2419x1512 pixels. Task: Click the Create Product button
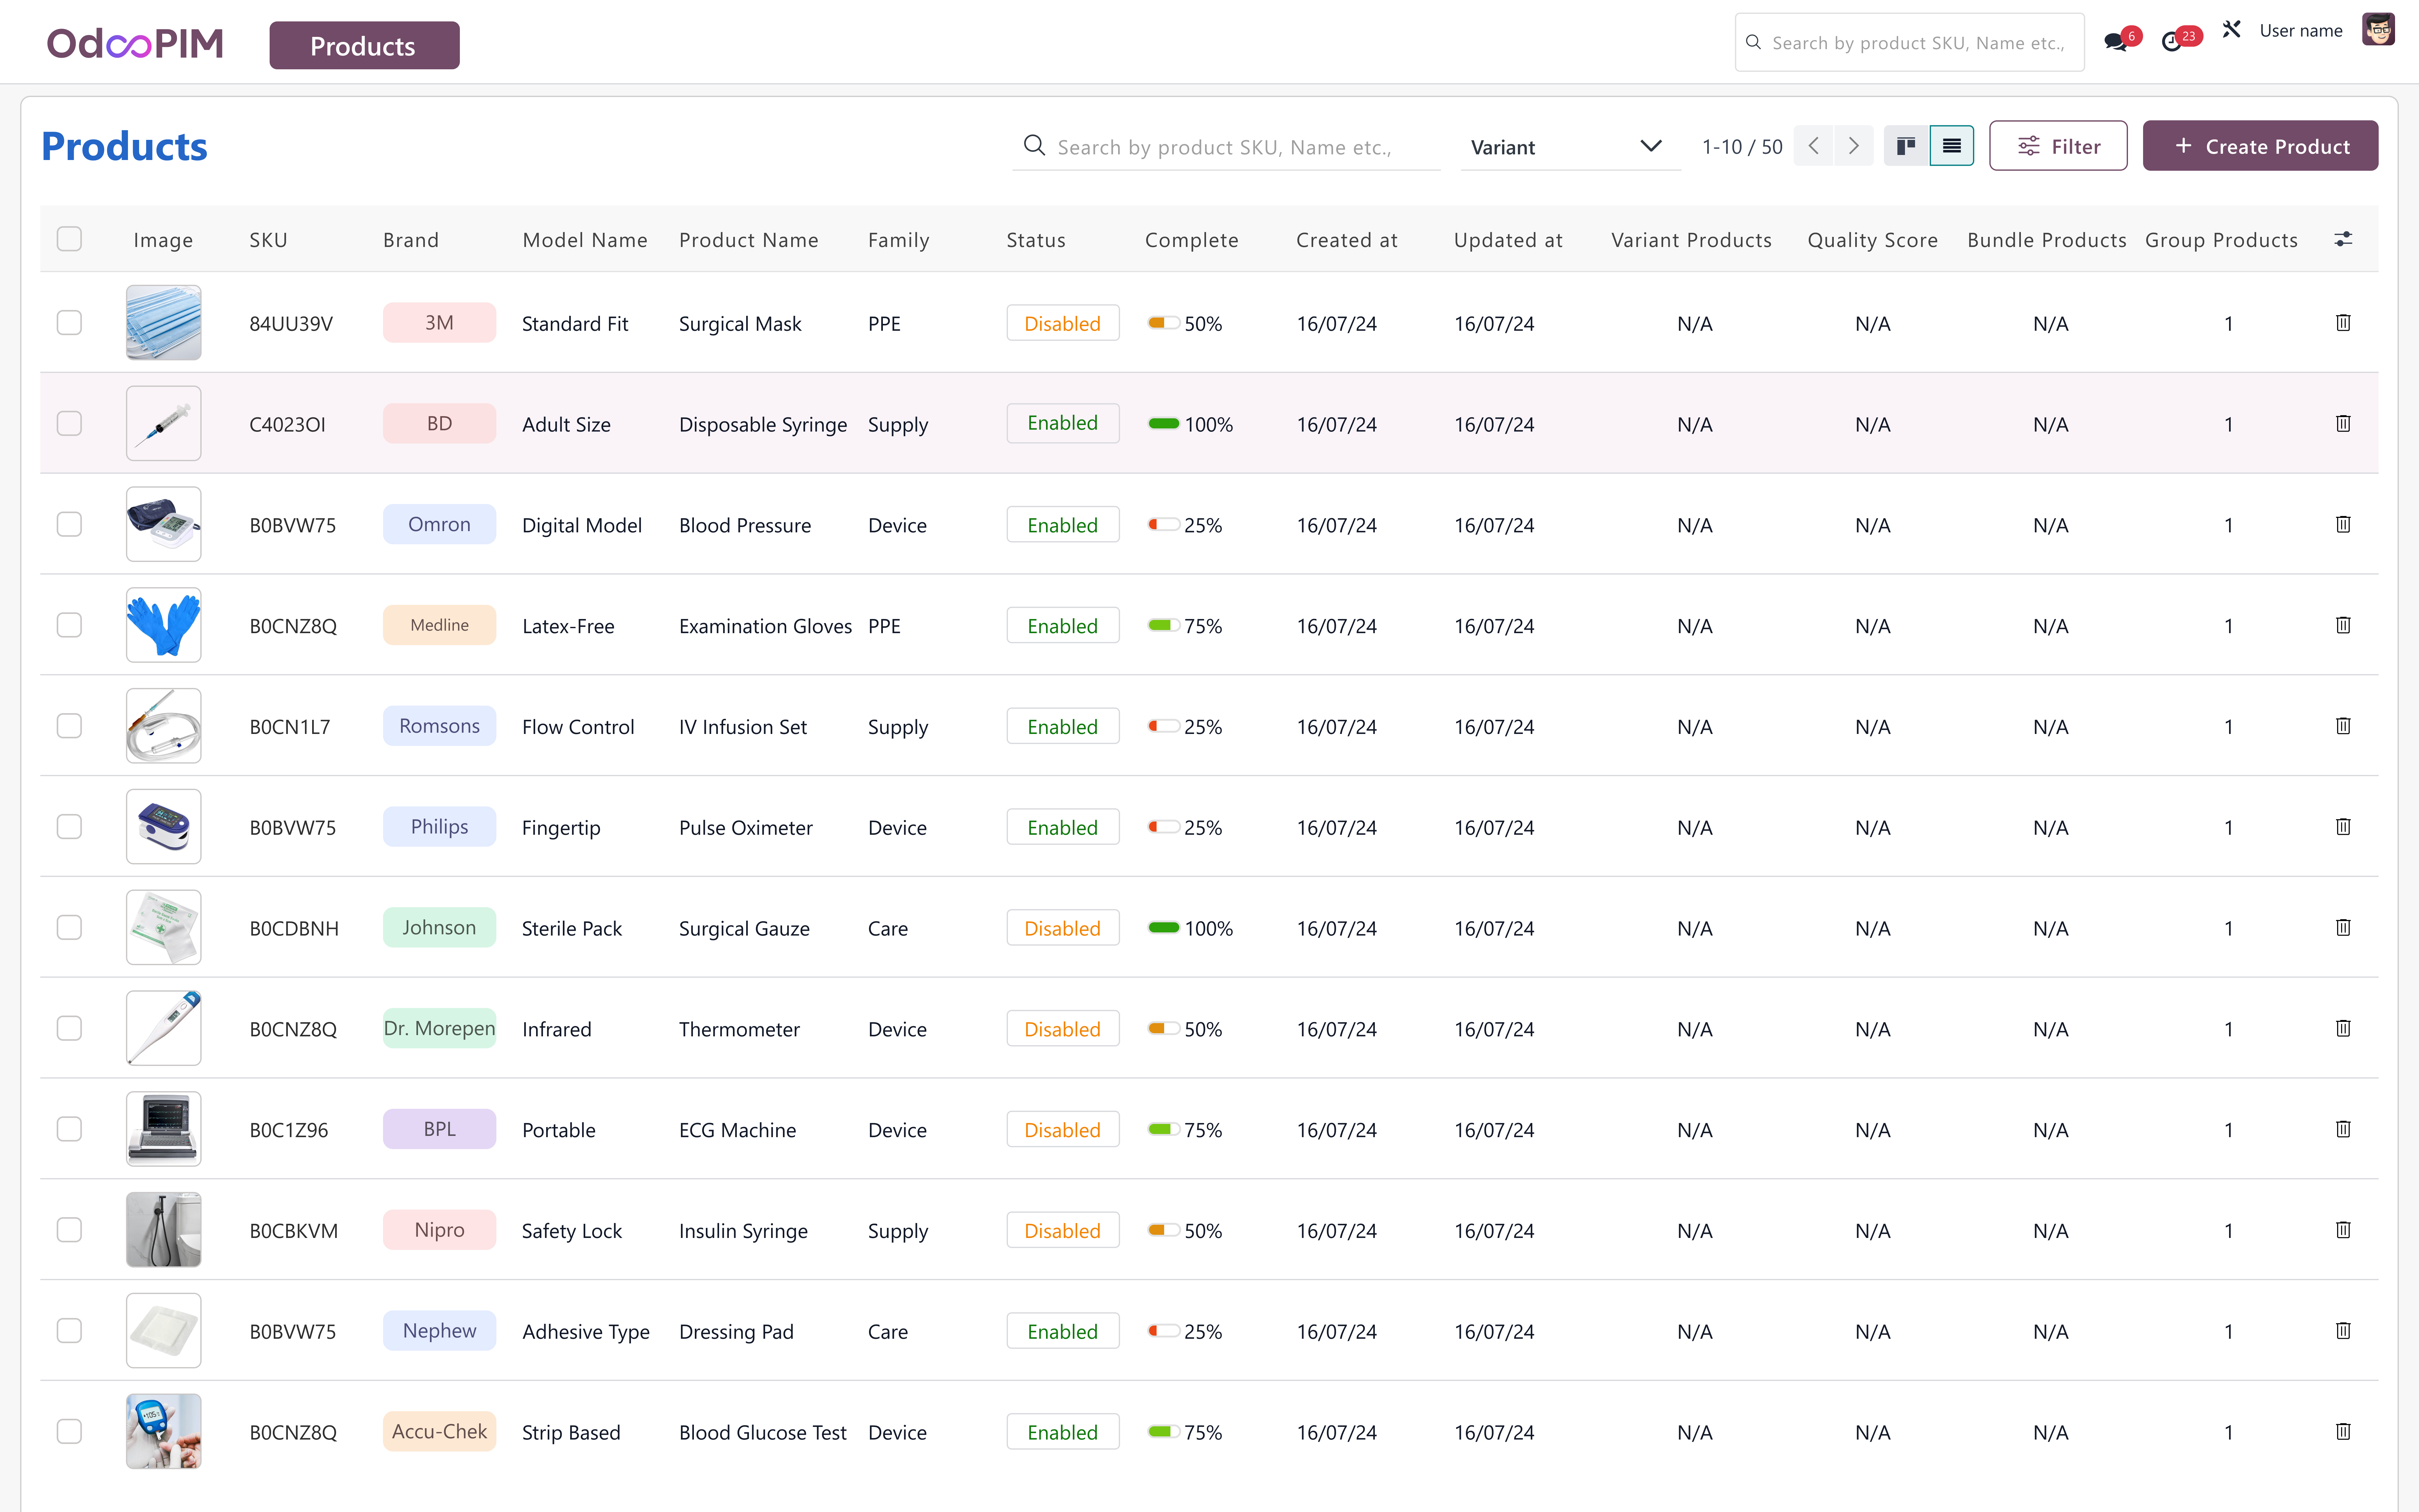[x=2260, y=146]
